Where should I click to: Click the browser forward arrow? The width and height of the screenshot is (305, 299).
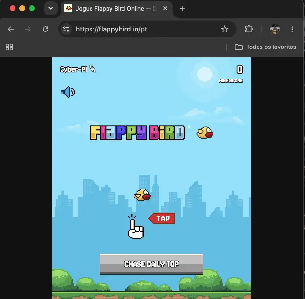tap(28, 29)
